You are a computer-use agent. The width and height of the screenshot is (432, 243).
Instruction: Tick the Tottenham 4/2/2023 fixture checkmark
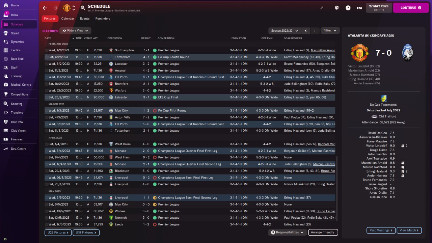[47, 57]
